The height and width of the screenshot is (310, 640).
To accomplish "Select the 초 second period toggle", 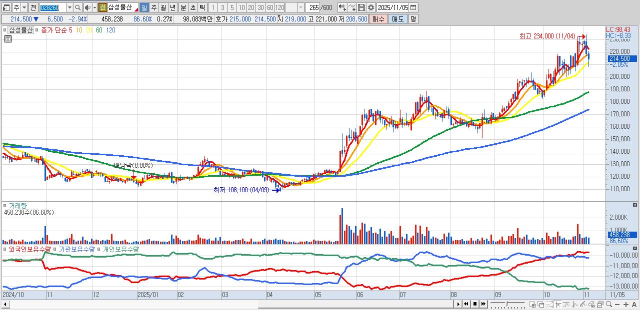I will (193, 7).
